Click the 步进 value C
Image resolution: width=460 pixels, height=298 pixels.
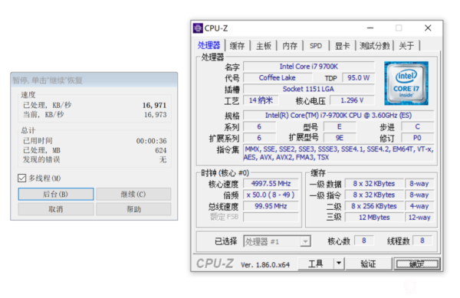[417, 126]
